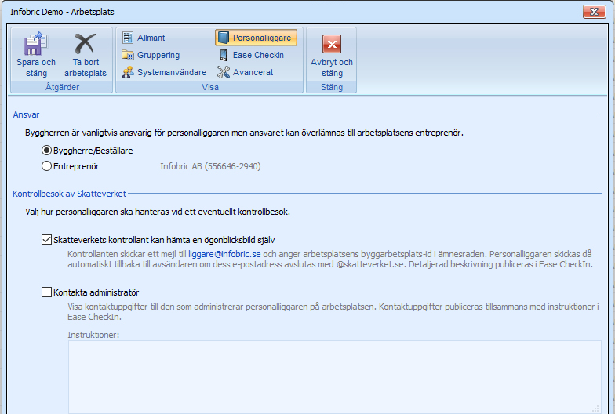Click the Personalliggare book icon
The image size is (615, 414).
coord(223,38)
